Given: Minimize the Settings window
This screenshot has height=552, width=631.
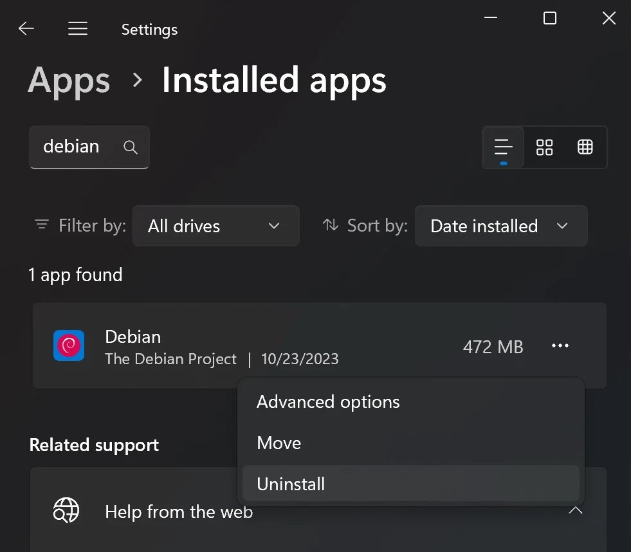Looking at the screenshot, I should (x=492, y=19).
